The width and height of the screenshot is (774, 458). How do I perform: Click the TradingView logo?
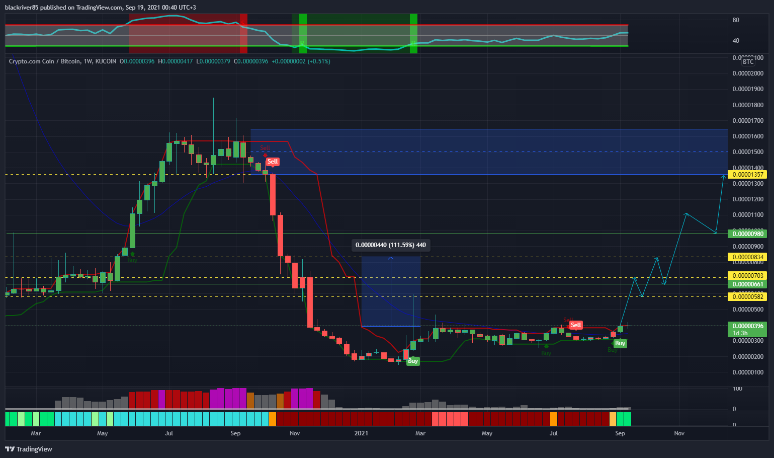tap(29, 449)
